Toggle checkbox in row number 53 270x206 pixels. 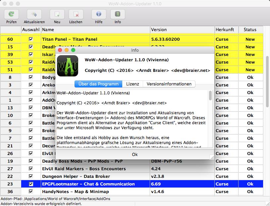[31, 62]
